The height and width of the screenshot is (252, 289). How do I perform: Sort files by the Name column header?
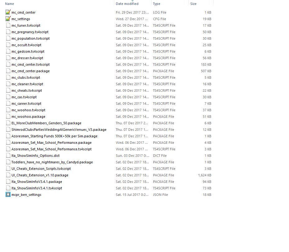(x=10, y=4)
